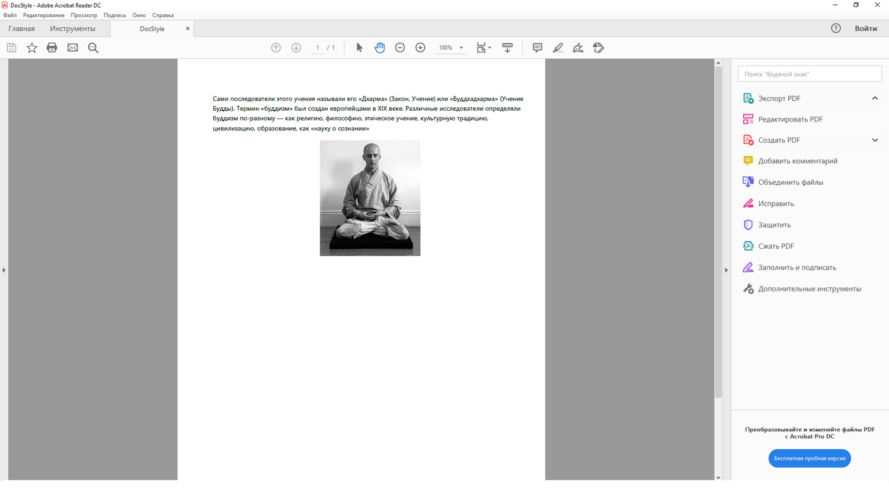Zoom in with plus icon
This screenshot has width=889, height=500.
click(x=420, y=48)
